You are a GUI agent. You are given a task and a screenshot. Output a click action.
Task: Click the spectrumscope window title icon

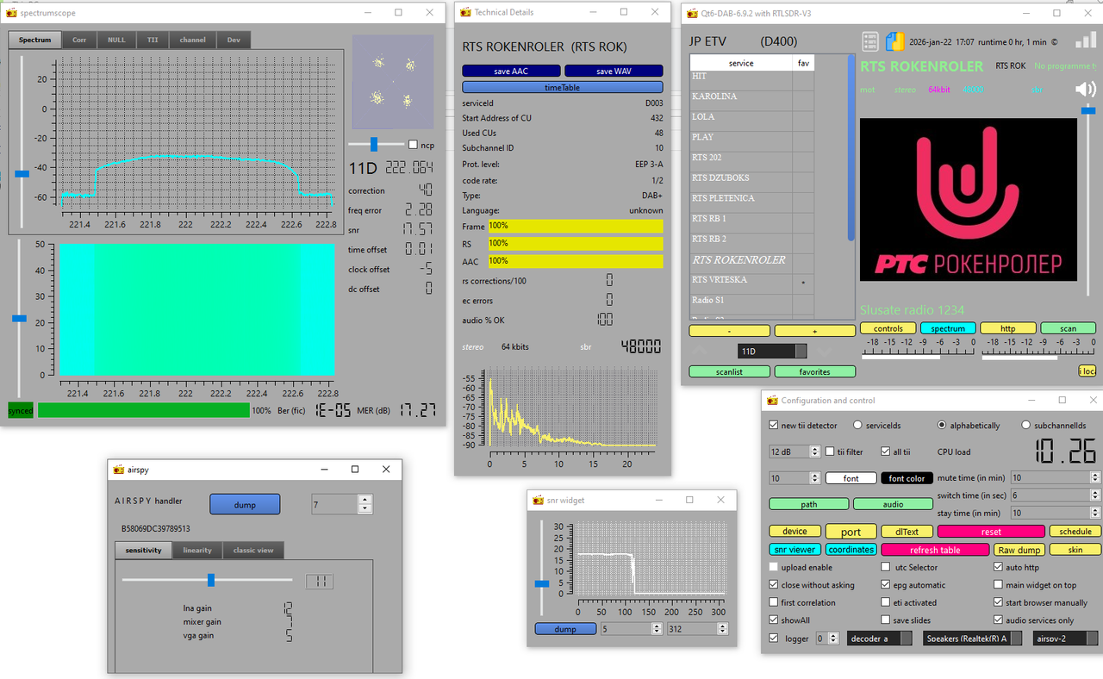[12, 13]
